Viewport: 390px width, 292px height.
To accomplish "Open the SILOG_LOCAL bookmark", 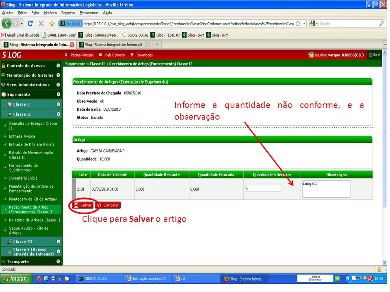I will 135,35.
